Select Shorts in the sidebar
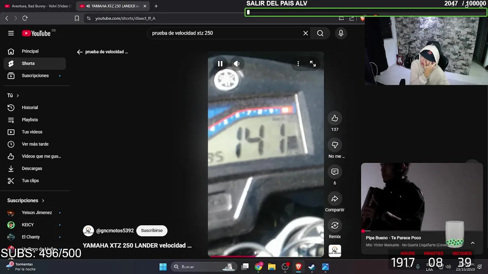Screen dimensions: 488x274 (35, 64)
